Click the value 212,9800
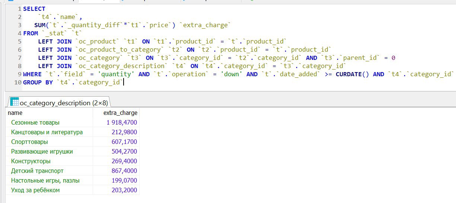The image size is (456, 203). click(124, 132)
